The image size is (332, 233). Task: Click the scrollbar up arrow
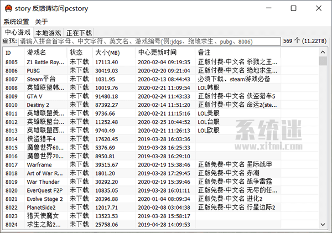pos(323,52)
